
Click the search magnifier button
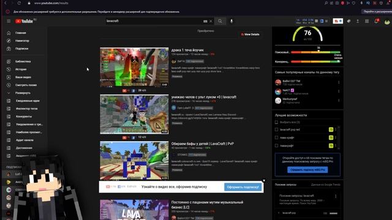pyautogui.click(x=220, y=21)
